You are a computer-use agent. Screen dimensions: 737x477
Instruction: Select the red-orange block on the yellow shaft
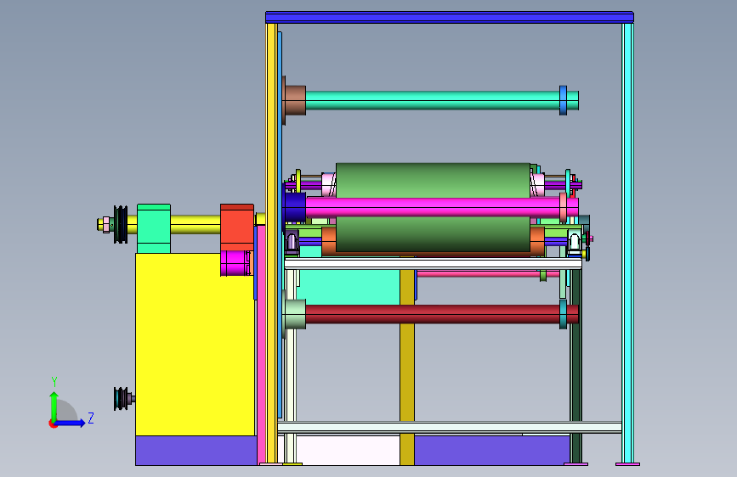point(237,227)
